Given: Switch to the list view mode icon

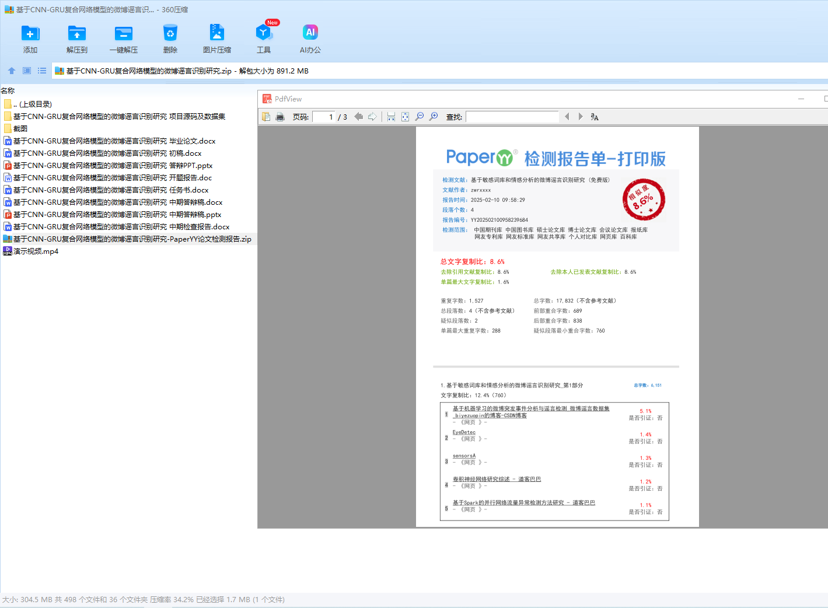Looking at the screenshot, I should [x=42, y=71].
